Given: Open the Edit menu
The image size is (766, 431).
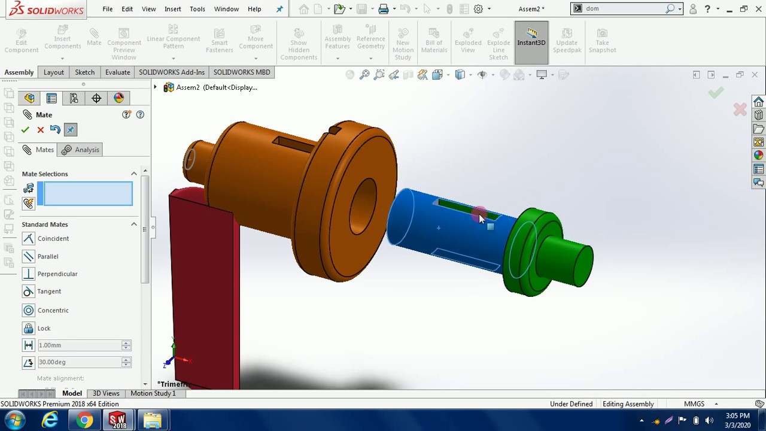Looking at the screenshot, I should pos(127,9).
